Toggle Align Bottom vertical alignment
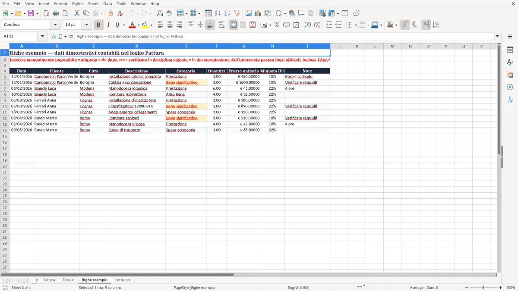The width and height of the screenshot is (518, 291). [x=210, y=25]
